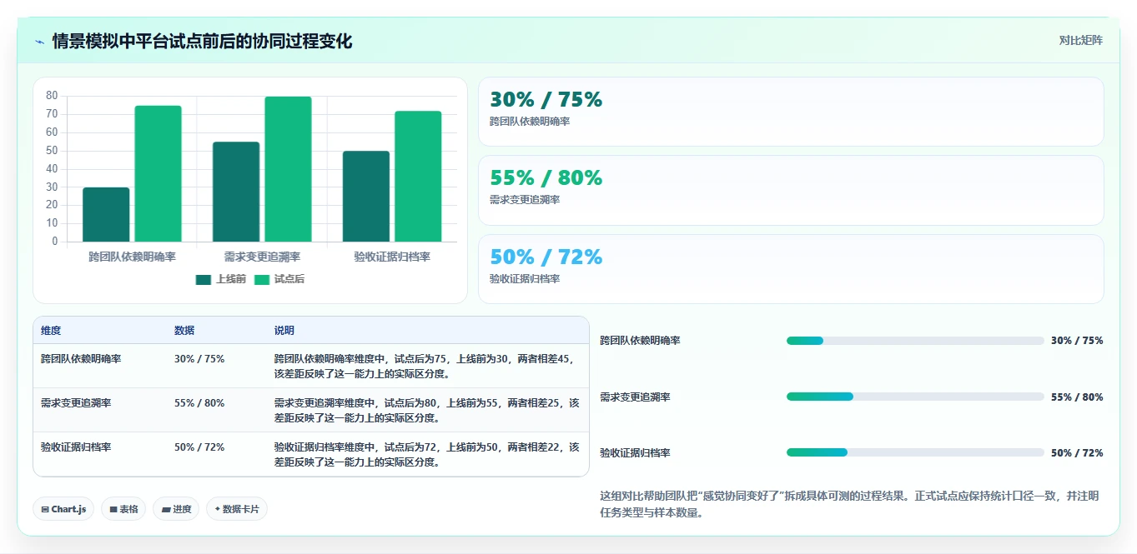
Task: Click the 验收证据归档率 progress bar
Action: [x=915, y=452]
